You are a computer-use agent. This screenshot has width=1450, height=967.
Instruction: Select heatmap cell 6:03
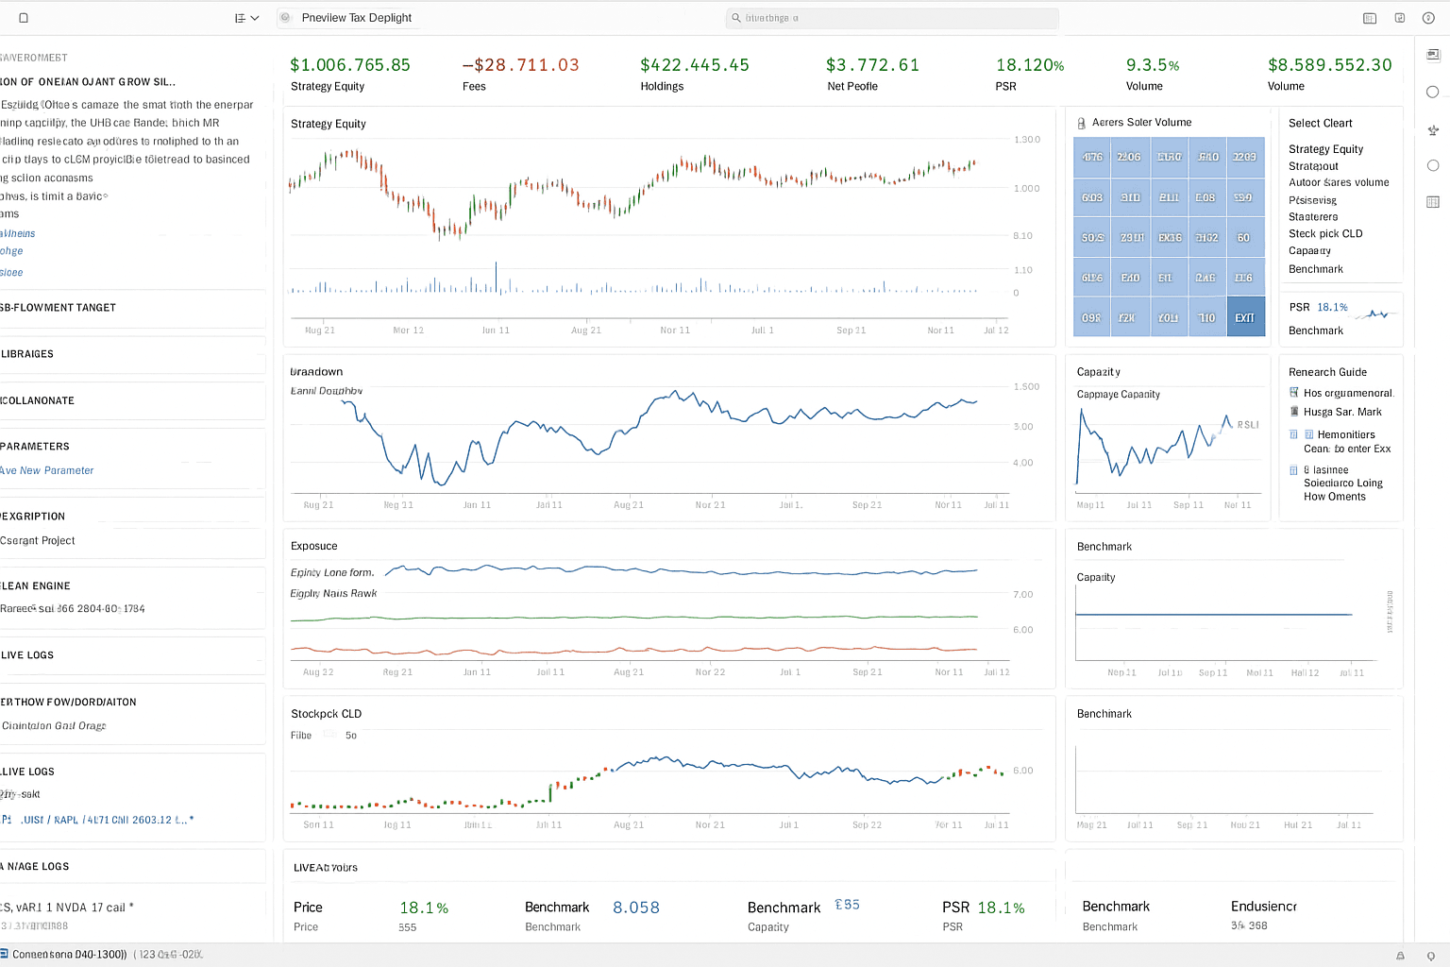[1092, 197]
